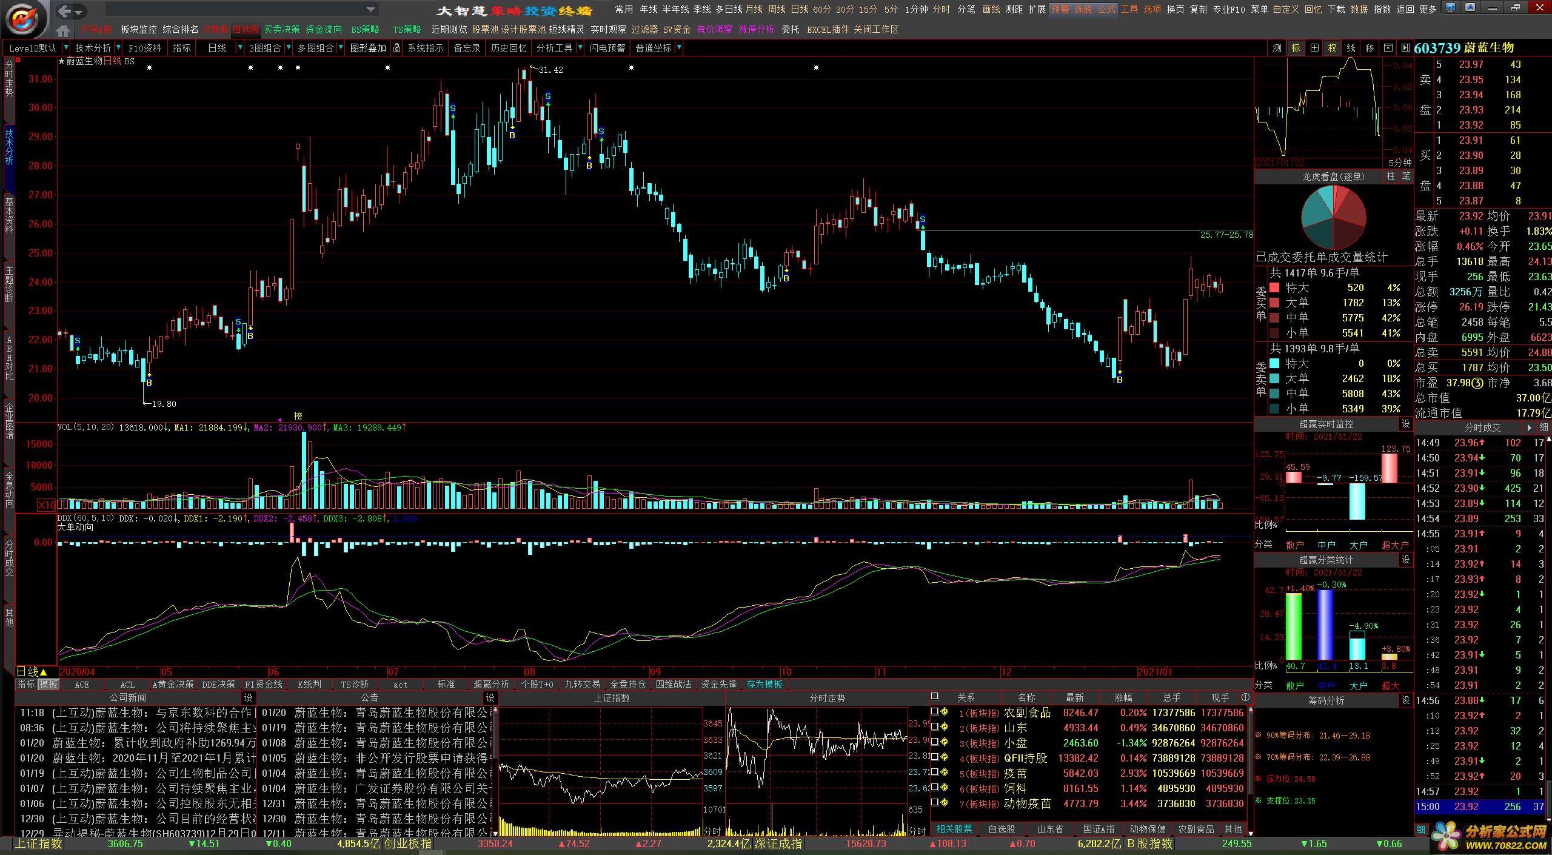Click the 细 detail icon at bottom right
Viewport: 1552px width, 855px height.
(x=1420, y=829)
